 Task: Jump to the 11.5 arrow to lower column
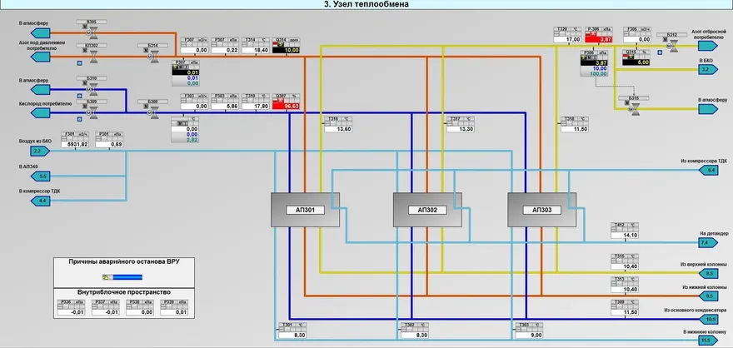(708, 340)
